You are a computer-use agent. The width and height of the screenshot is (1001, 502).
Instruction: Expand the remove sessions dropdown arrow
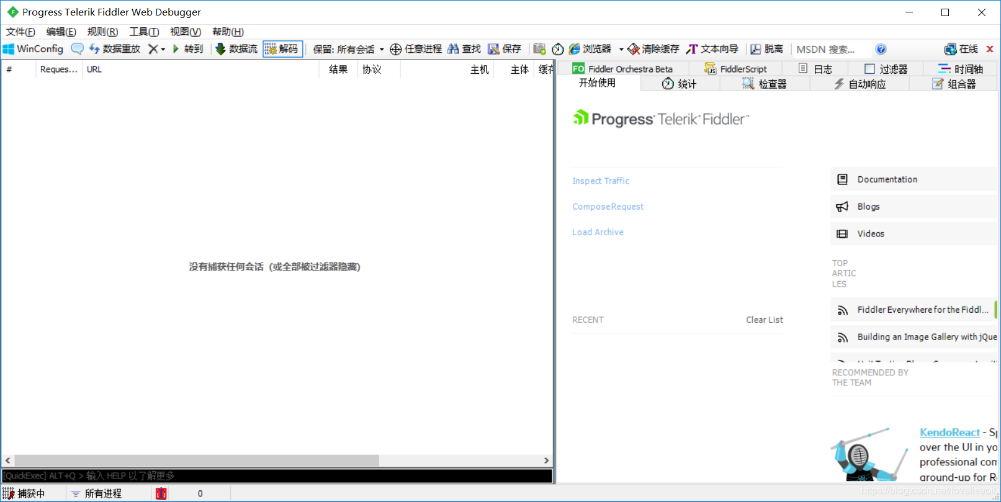163,49
